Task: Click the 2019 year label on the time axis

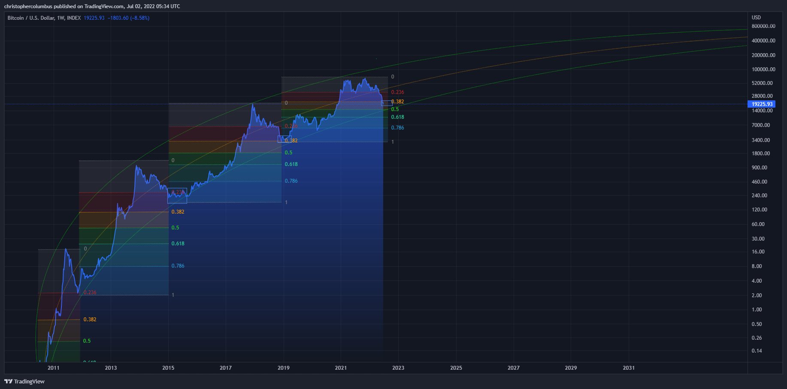Action: pyautogui.click(x=283, y=368)
